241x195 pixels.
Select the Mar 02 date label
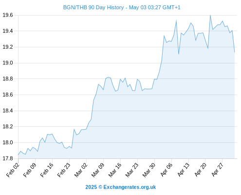pos(81,170)
